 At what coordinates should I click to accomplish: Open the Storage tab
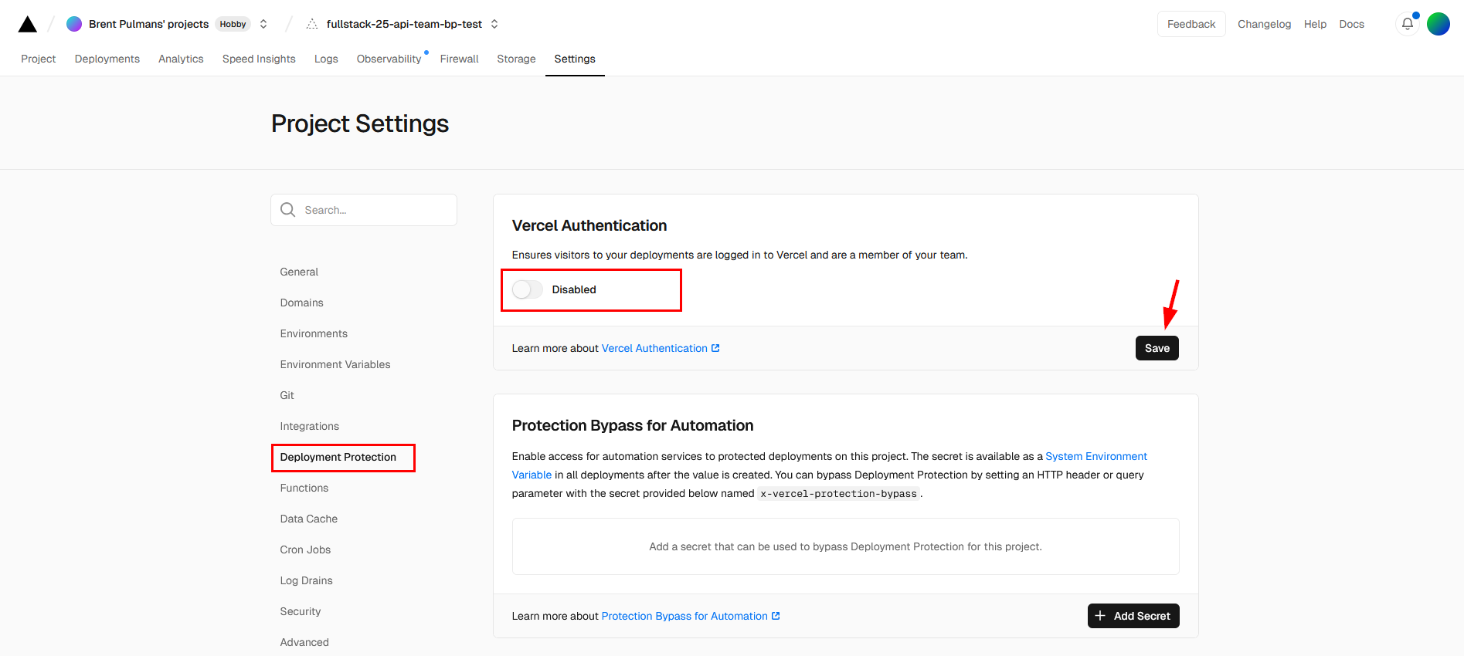point(516,59)
